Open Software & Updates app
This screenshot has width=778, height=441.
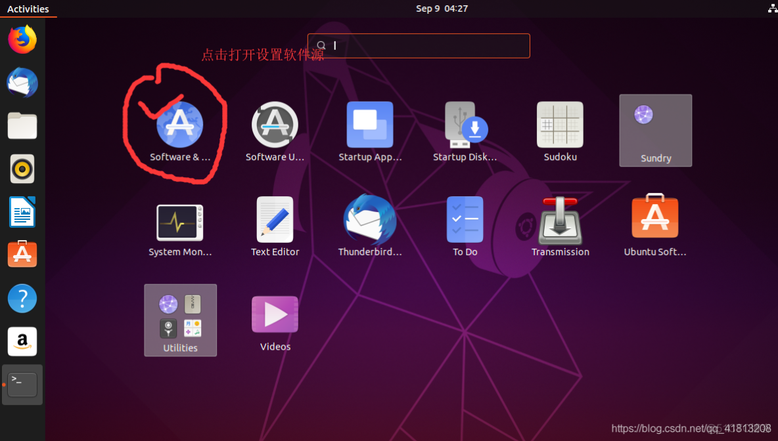click(179, 125)
